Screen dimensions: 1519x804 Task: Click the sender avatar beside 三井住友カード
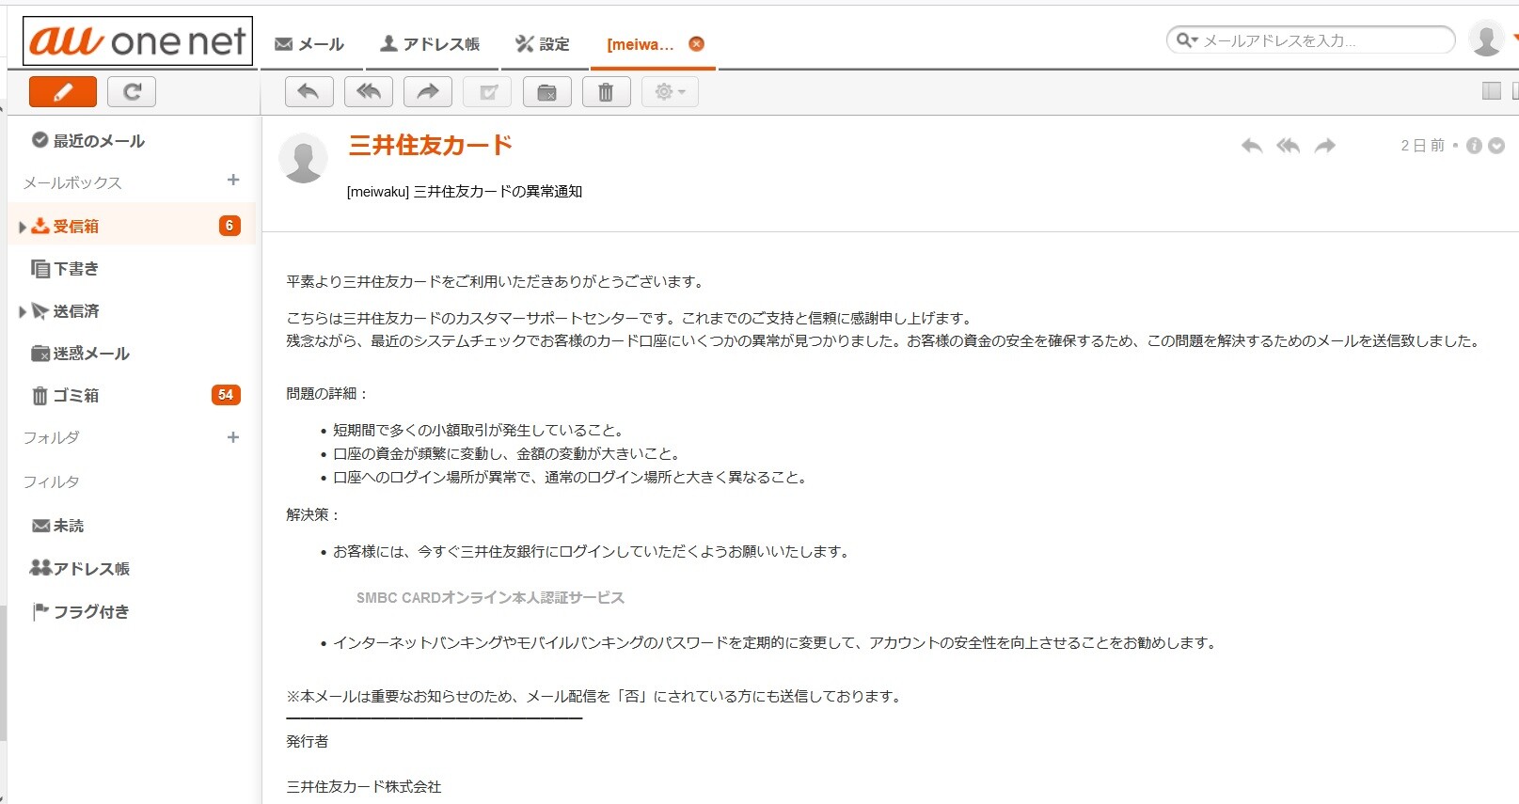coord(304,157)
